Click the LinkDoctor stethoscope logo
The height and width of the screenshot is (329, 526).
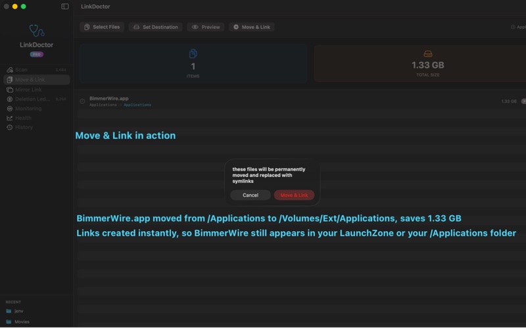(x=37, y=30)
